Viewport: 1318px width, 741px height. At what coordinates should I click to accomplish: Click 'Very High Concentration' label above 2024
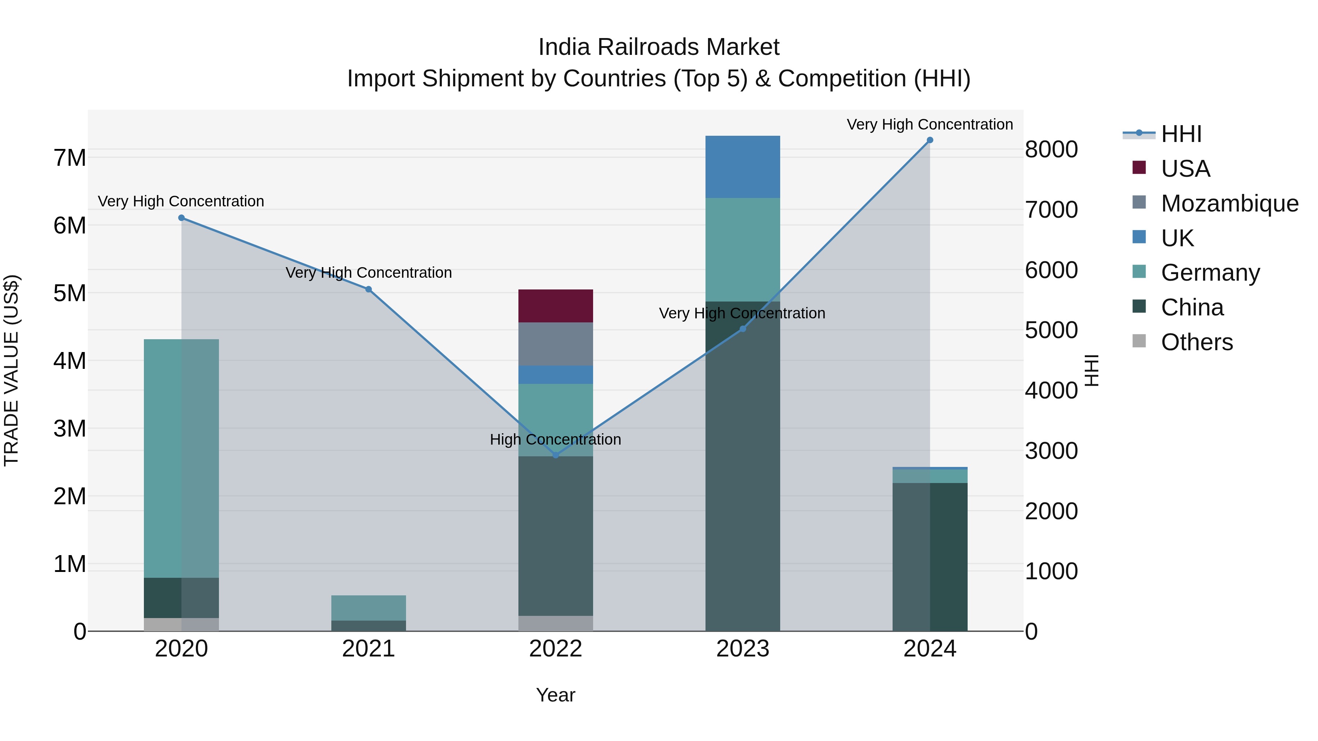[x=930, y=124]
